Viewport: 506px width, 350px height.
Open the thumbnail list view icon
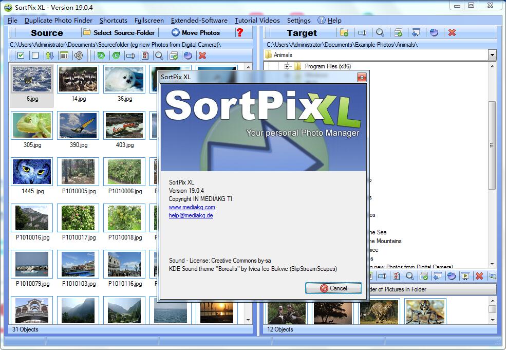click(x=65, y=56)
